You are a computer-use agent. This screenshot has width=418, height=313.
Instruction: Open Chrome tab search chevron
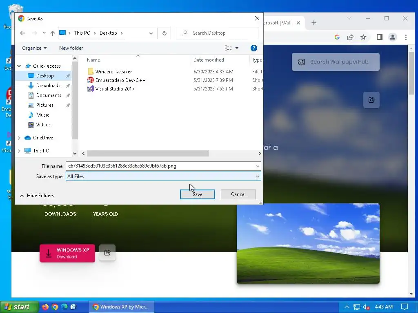(349, 18)
